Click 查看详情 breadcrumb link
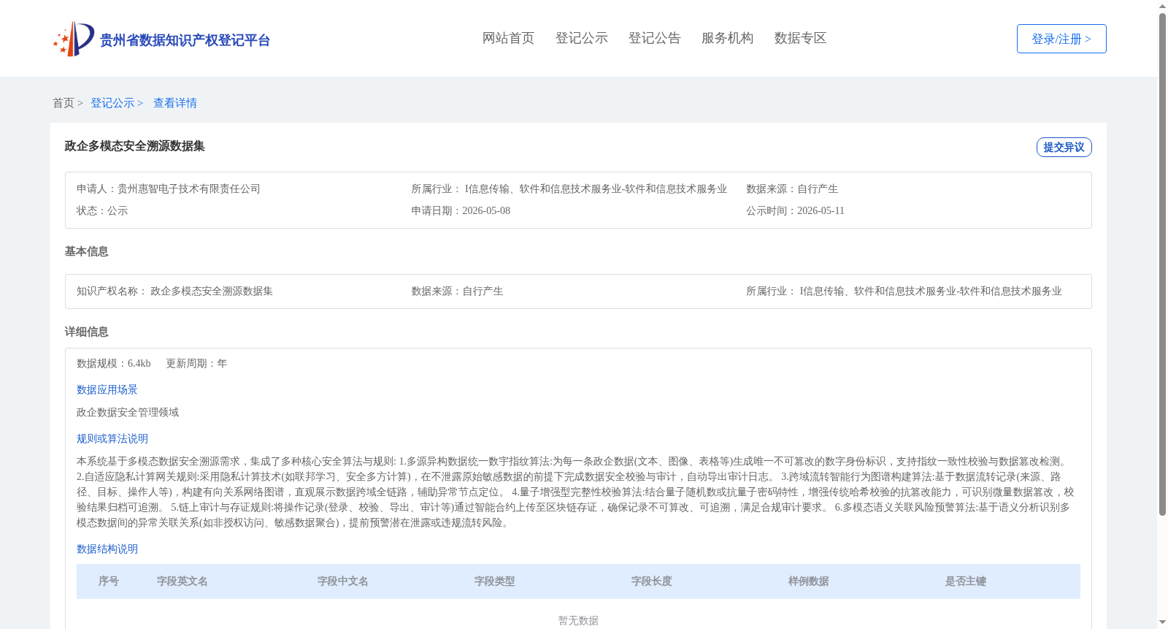Viewport: 1168px width, 629px height. pyautogui.click(x=175, y=103)
